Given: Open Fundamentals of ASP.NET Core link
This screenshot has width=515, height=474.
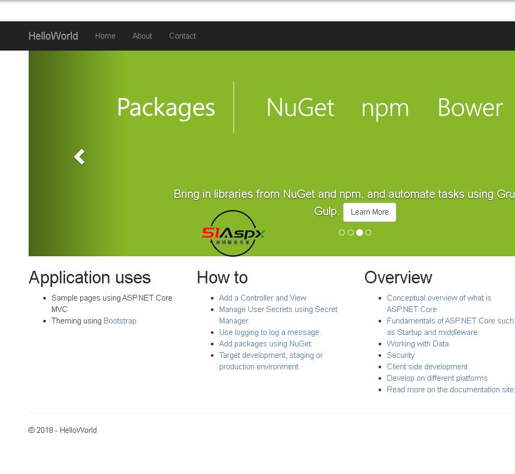Looking at the screenshot, I should (450, 327).
